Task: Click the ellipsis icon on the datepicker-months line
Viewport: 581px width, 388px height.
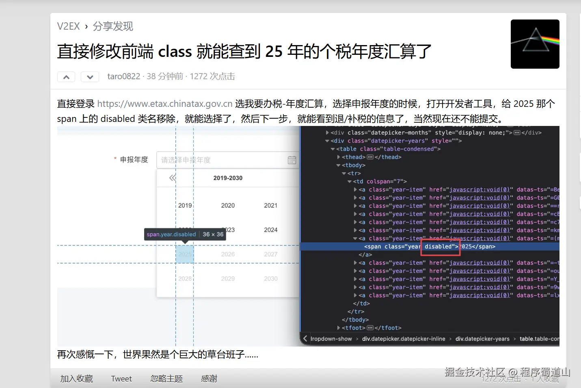Action: pos(516,132)
